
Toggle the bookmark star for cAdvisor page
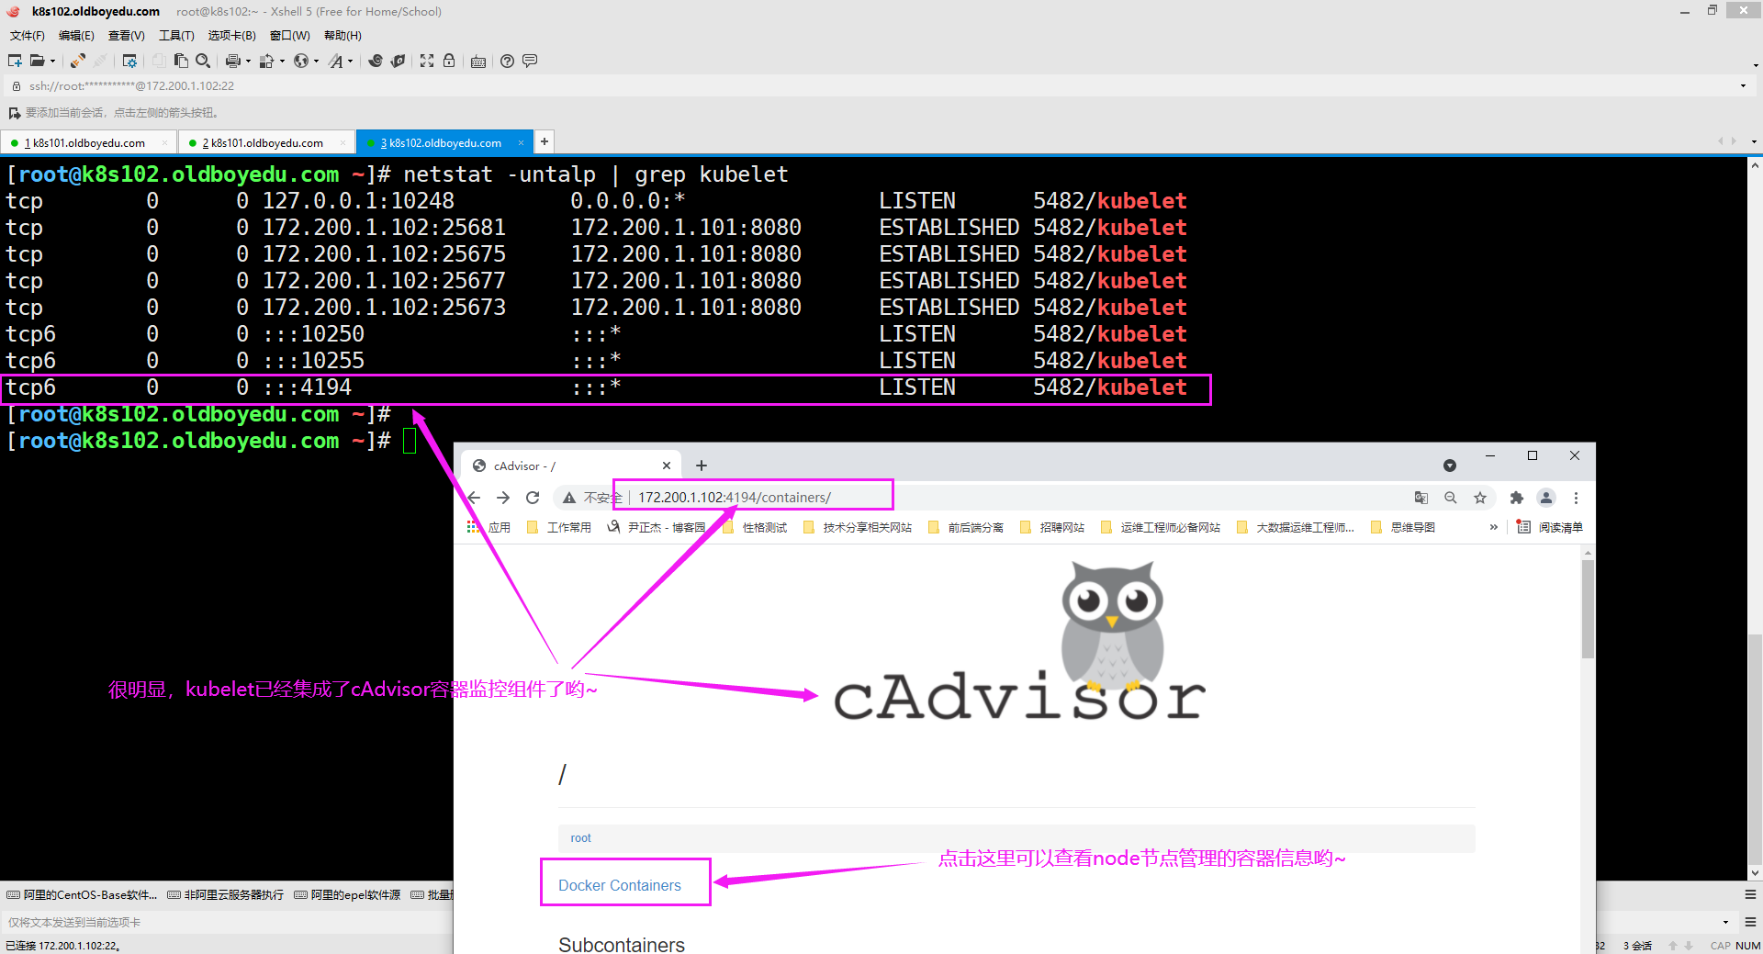click(x=1481, y=498)
